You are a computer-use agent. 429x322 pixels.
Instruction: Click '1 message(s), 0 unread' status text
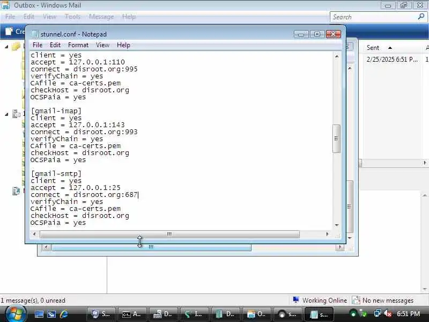[x=33, y=301]
